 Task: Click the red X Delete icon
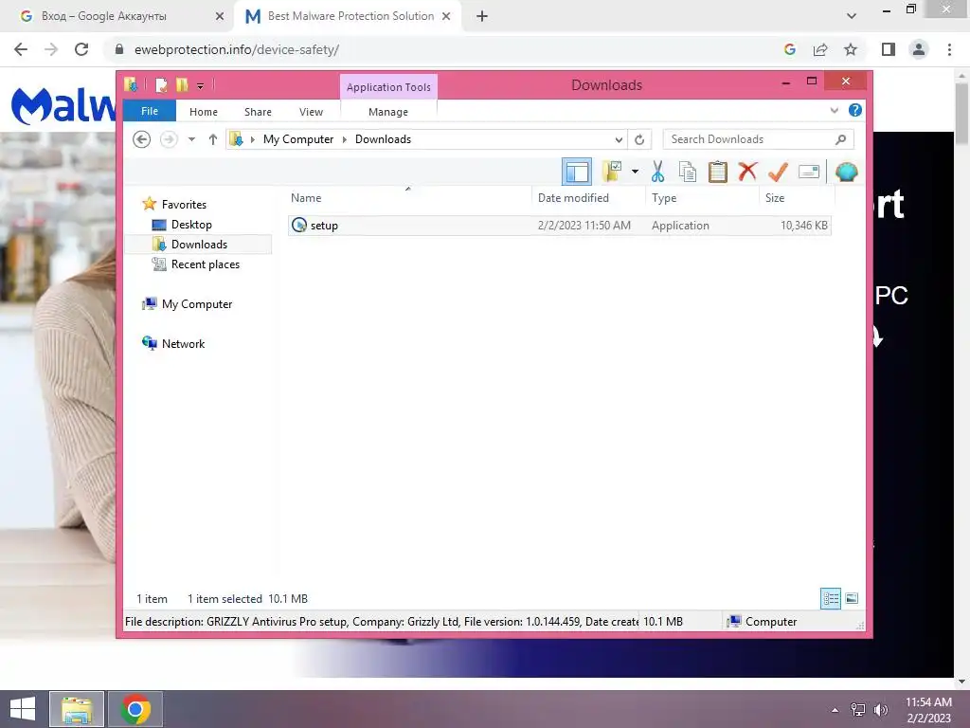coord(747,171)
